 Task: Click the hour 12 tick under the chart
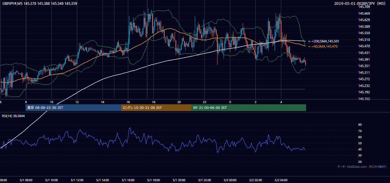[x=77, y=102]
